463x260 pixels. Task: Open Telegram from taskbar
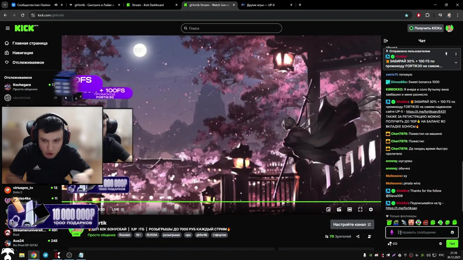click(x=45, y=255)
